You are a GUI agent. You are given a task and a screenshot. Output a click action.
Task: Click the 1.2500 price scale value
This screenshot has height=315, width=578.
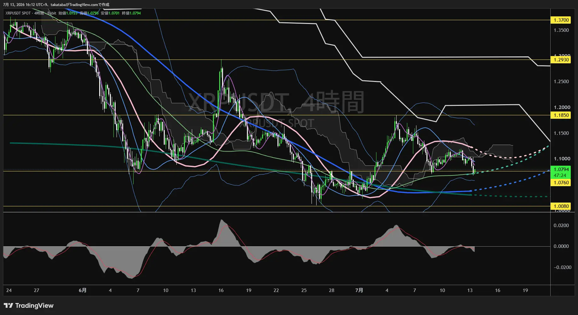[561, 82]
